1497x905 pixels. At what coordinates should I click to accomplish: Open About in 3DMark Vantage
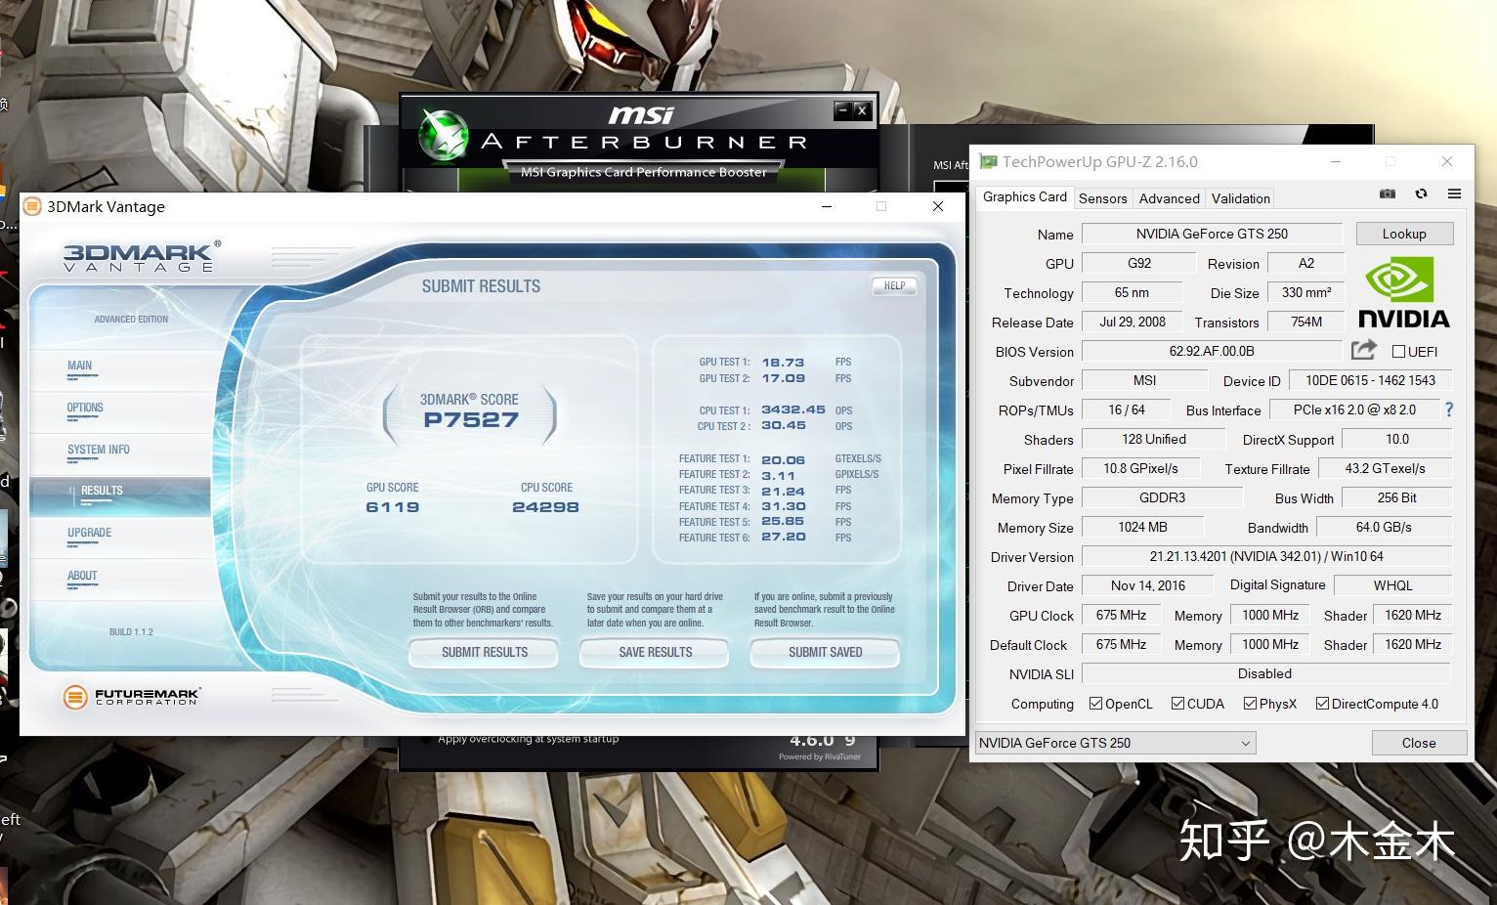[82, 576]
